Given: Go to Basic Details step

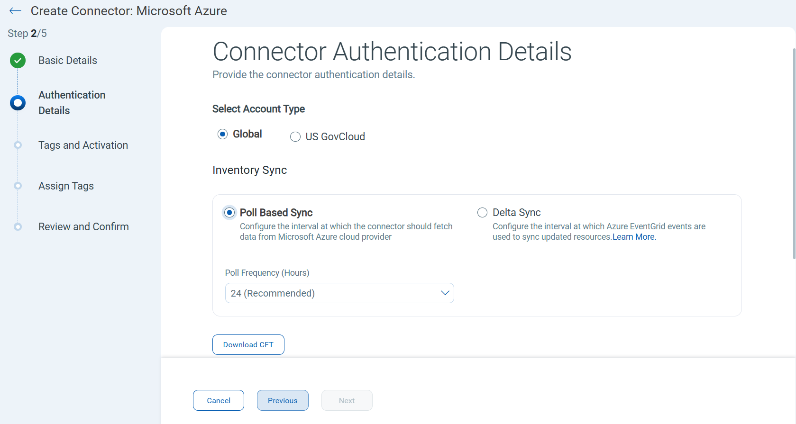Looking at the screenshot, I should coord(68,61).
